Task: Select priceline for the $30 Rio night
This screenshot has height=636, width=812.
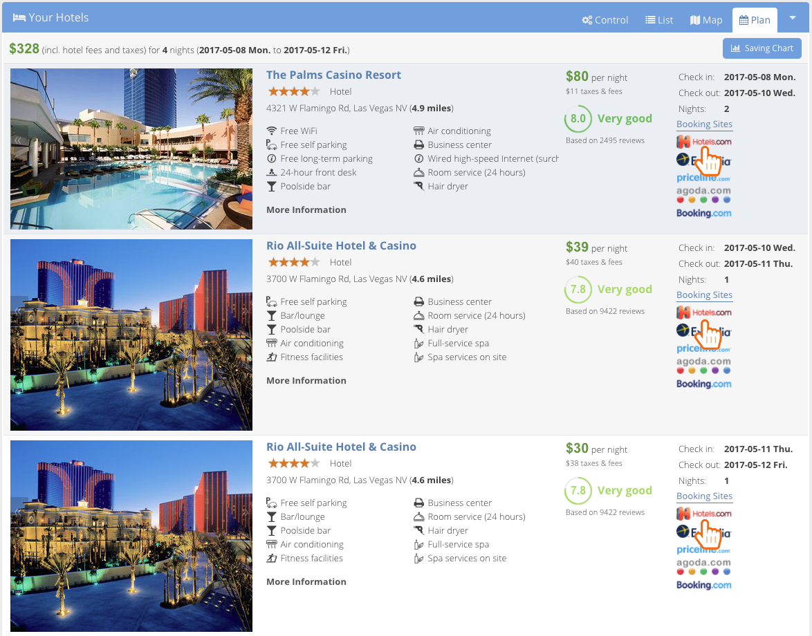Action: pyautogui.click(x=703, y=550)
